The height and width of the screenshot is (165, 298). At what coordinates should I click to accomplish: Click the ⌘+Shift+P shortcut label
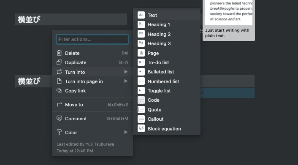[x=118, y=105]
